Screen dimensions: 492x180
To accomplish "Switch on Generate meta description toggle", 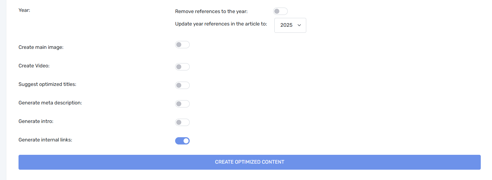I will click(182, 104).
